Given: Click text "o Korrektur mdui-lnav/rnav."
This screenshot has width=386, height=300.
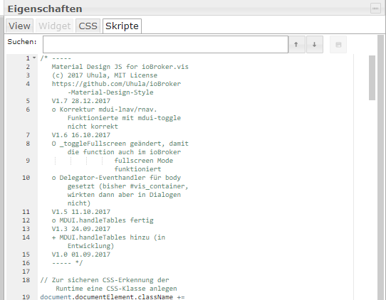Looking at the screenshot, I should click(104, 109).
